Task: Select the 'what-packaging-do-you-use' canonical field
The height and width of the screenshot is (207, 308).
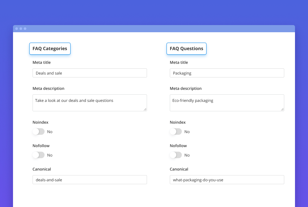Action: [227, 180]
